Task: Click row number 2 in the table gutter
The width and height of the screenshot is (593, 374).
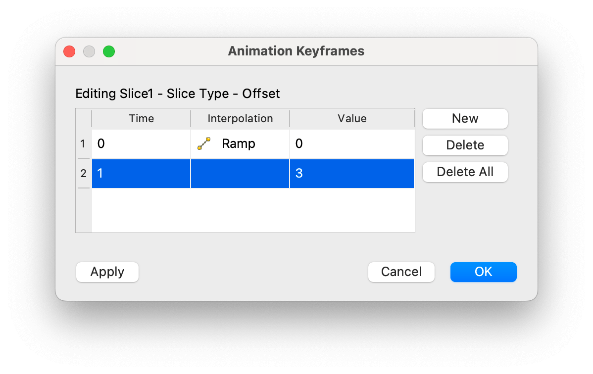Action: (x=83, y=174)
